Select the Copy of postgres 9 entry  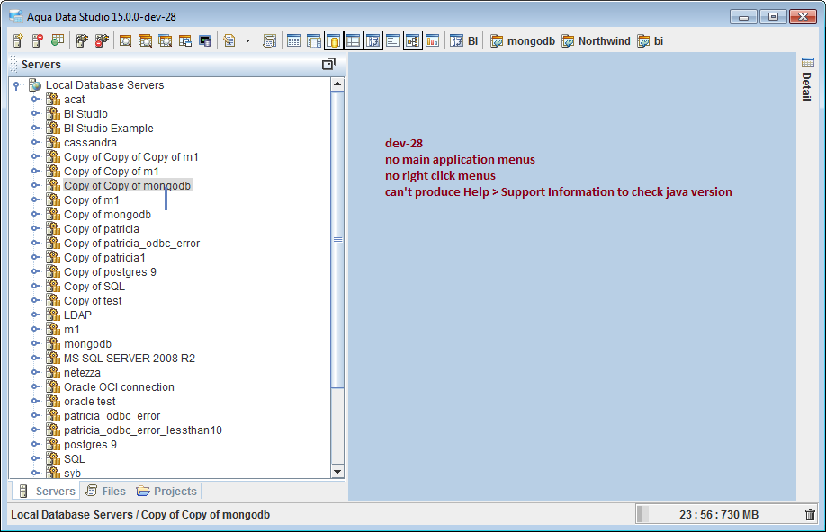(110, 272)
